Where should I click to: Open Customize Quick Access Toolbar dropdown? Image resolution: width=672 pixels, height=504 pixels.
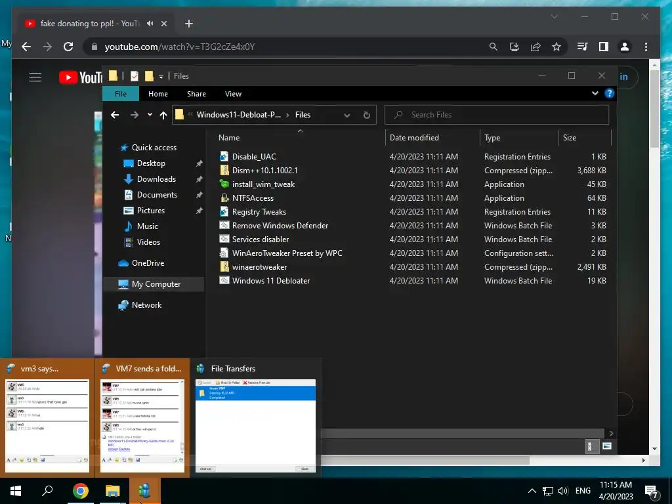(161, 76)
